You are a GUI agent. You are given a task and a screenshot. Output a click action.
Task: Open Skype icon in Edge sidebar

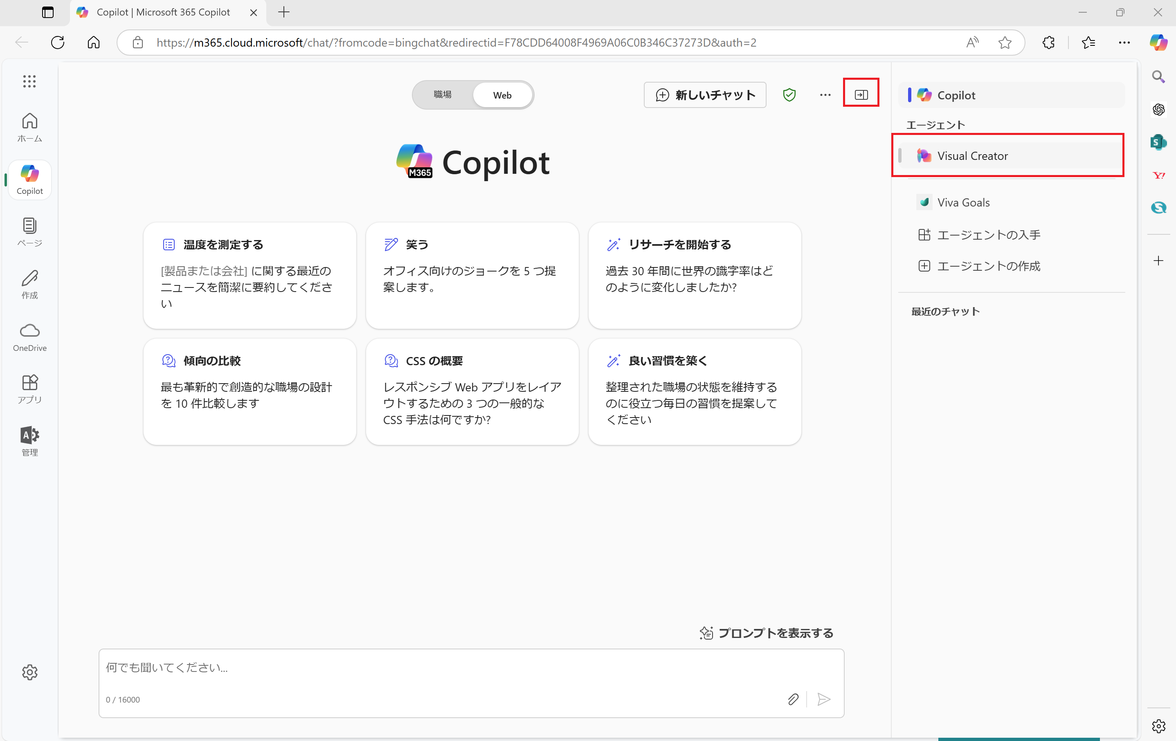pos(1158,207)
